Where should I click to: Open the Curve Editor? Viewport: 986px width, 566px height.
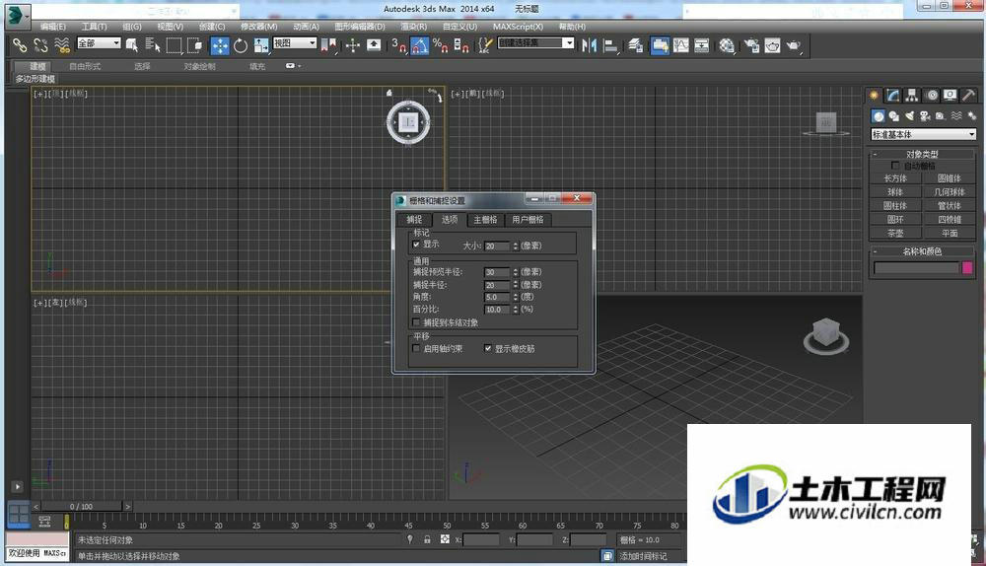pyautogui.click(x=681, y=45)
